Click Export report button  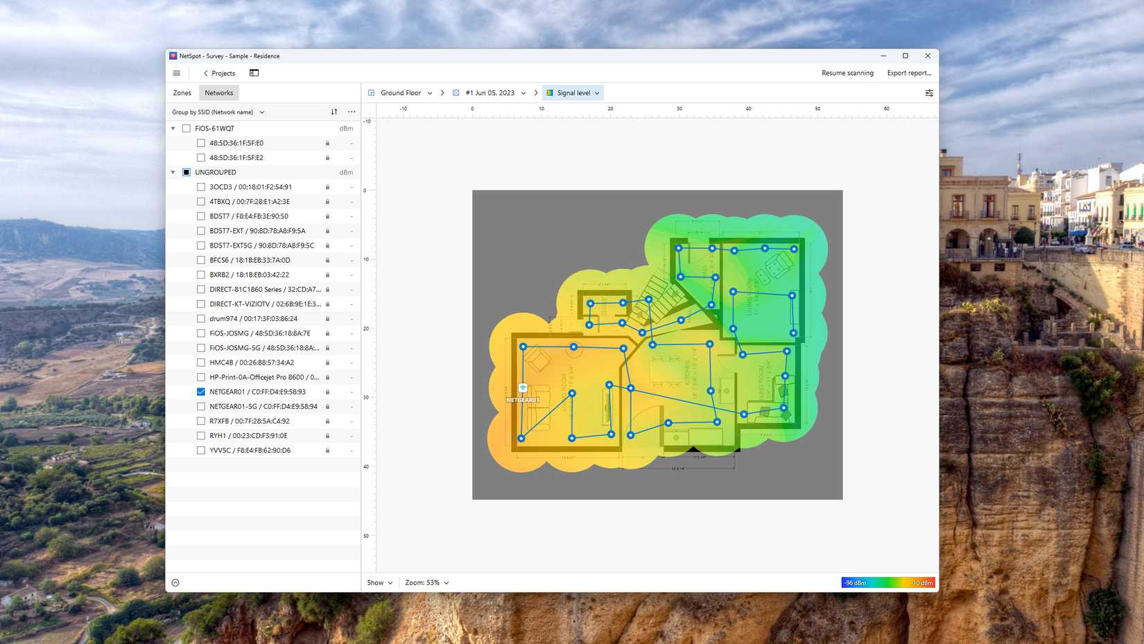coord(908,73)
